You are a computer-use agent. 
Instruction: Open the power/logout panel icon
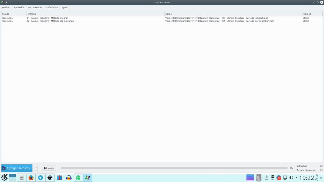click(317, 180)
